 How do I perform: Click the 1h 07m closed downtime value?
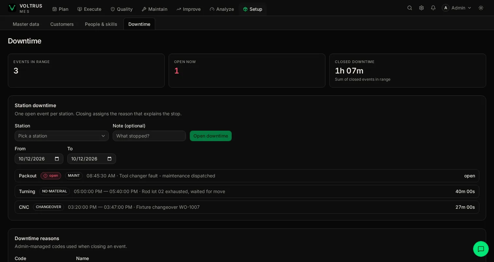[349, 71]
